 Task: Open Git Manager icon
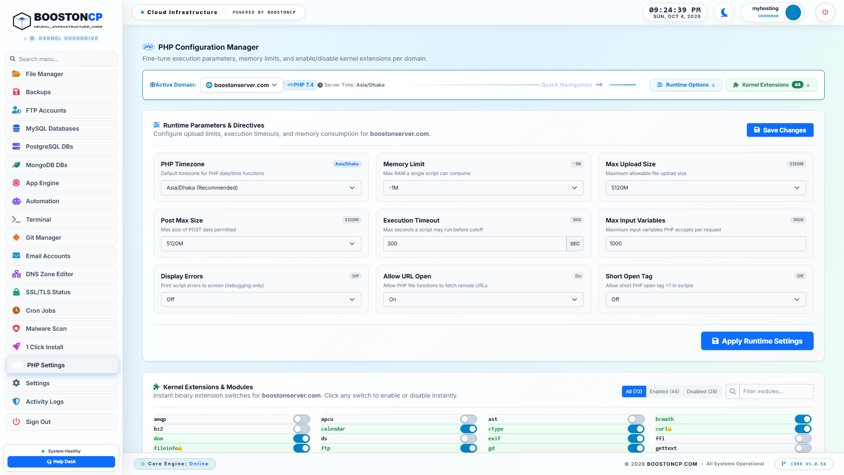[16, 237]
